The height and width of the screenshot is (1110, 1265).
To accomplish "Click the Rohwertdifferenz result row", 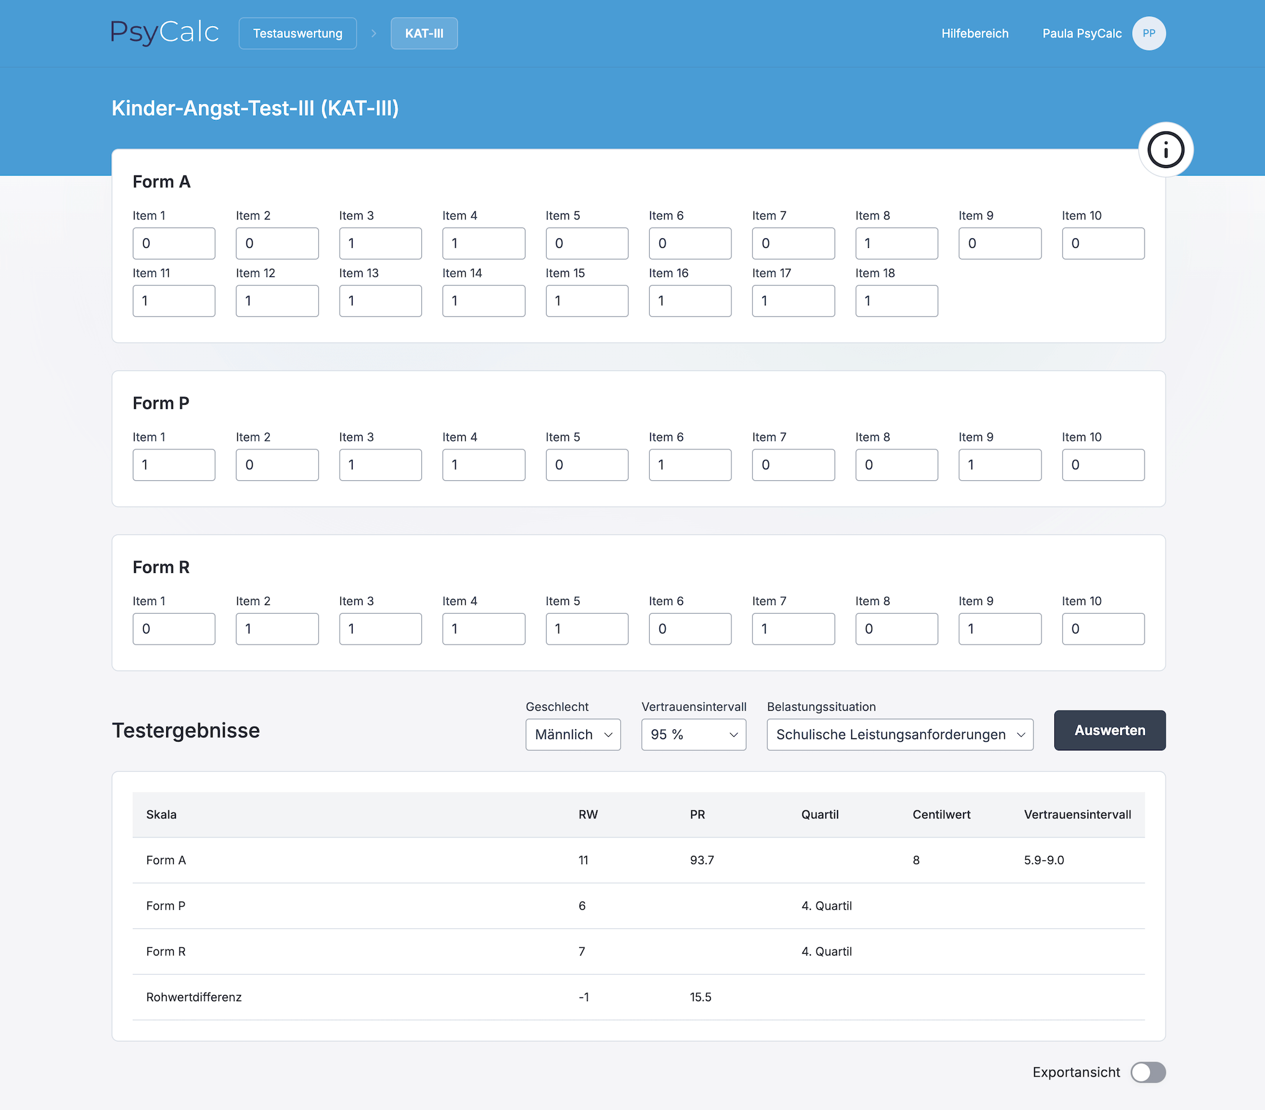I will [x=638, y=998].
